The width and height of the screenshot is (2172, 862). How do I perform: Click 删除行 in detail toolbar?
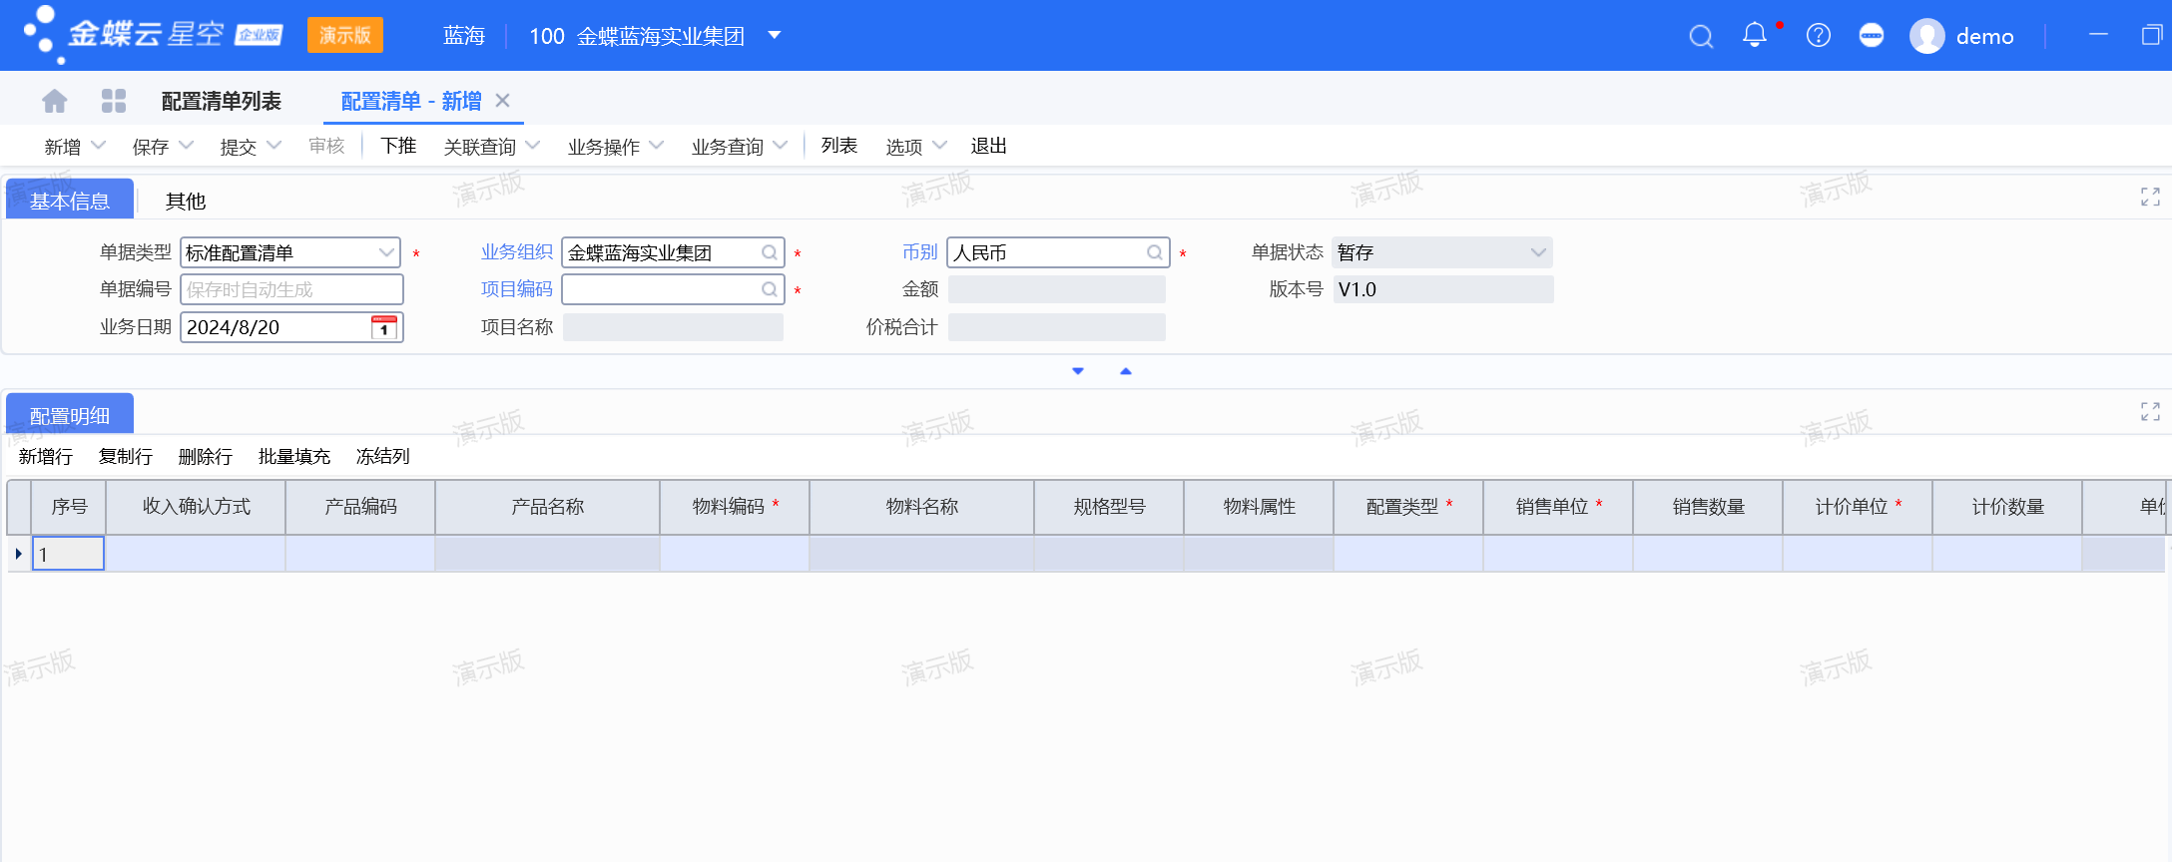point(206,456)
